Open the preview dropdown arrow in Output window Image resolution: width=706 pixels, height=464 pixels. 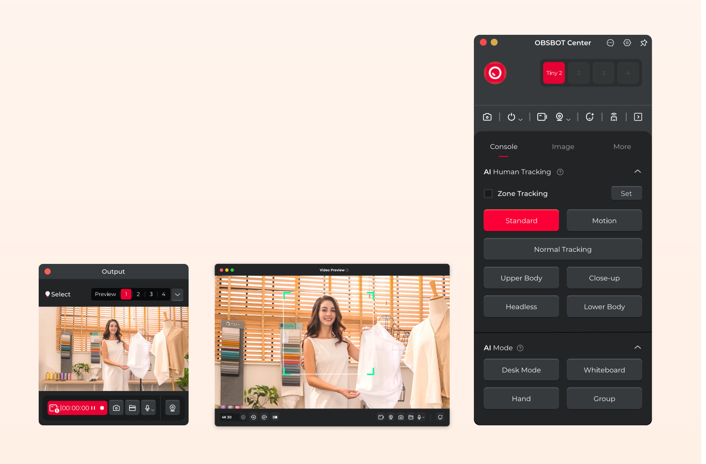[177, 294]
